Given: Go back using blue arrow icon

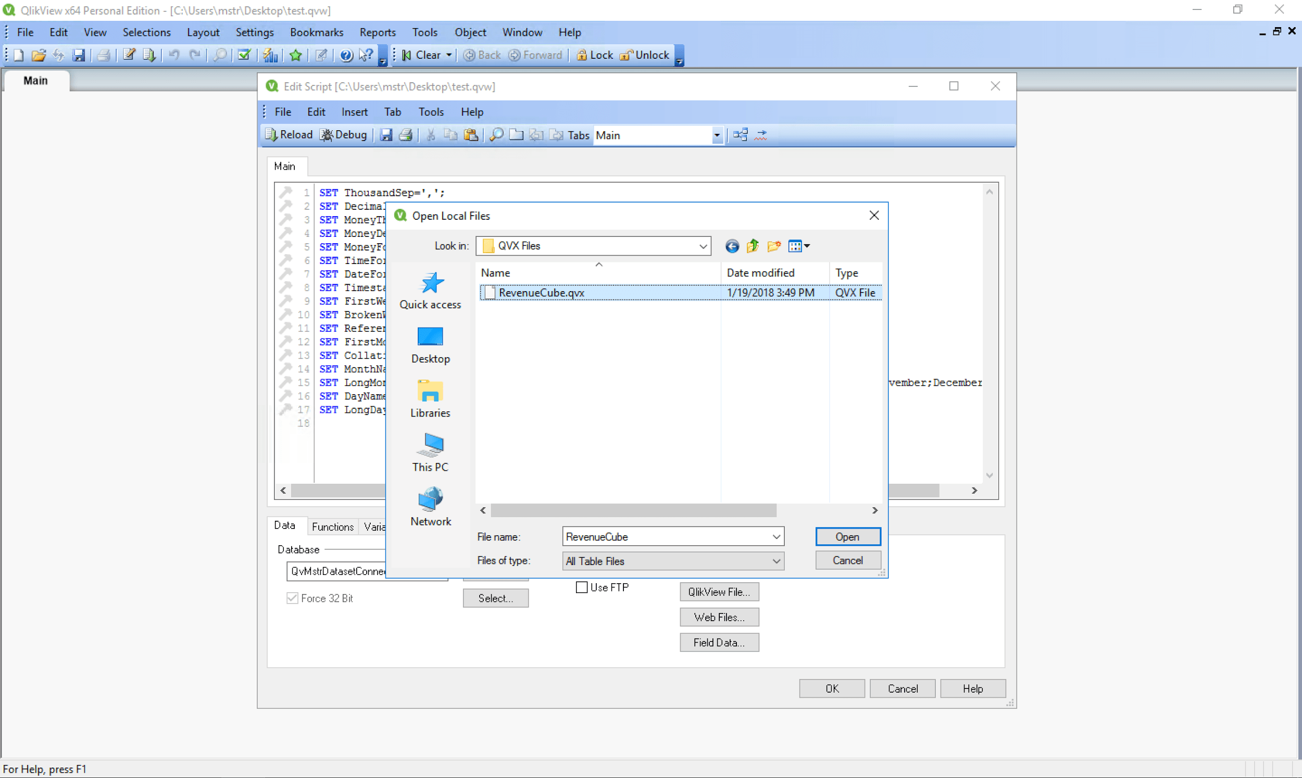Looking at the screenshot, I should tap(732, 246).
